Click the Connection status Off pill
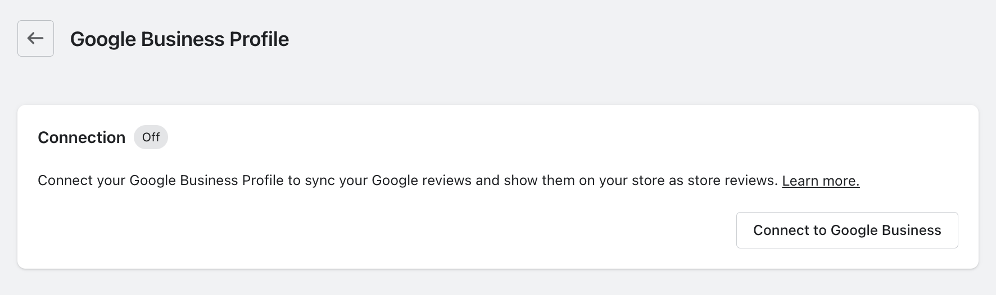The image size is (996, 295). coord(151,137)
